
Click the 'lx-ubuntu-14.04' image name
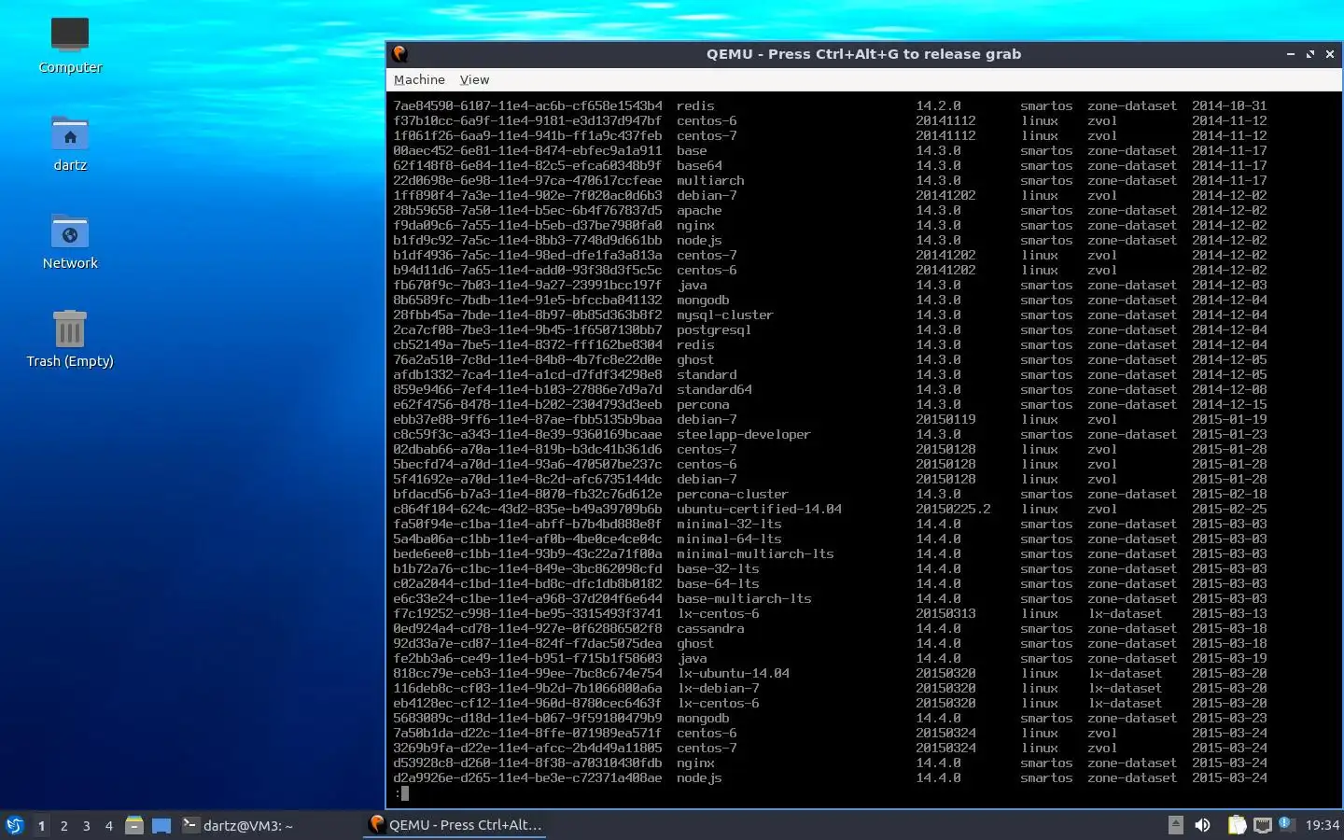click(733, 673)
